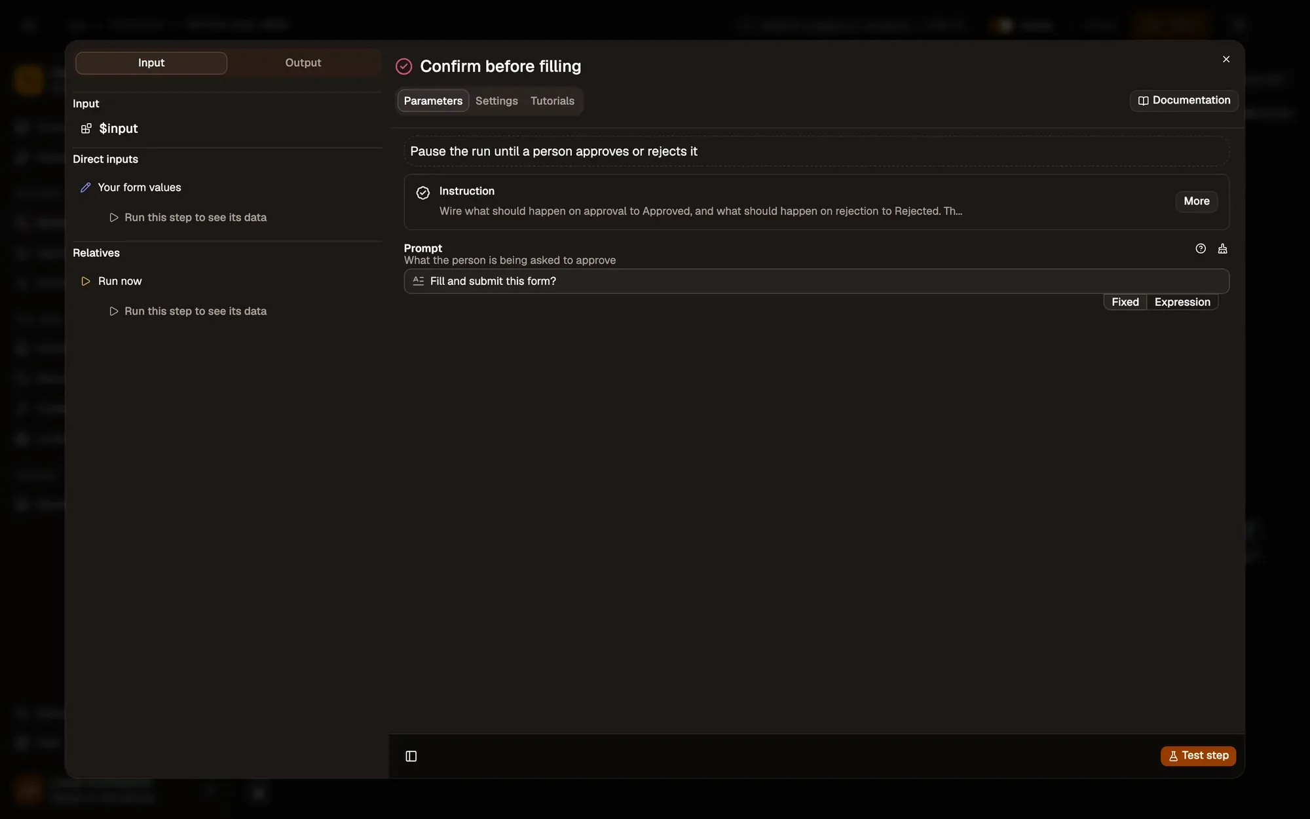Image resolution: width=1310 pixels, height=819 pixels.
Task: Select Your form values item
Action: tap(140, 187)
